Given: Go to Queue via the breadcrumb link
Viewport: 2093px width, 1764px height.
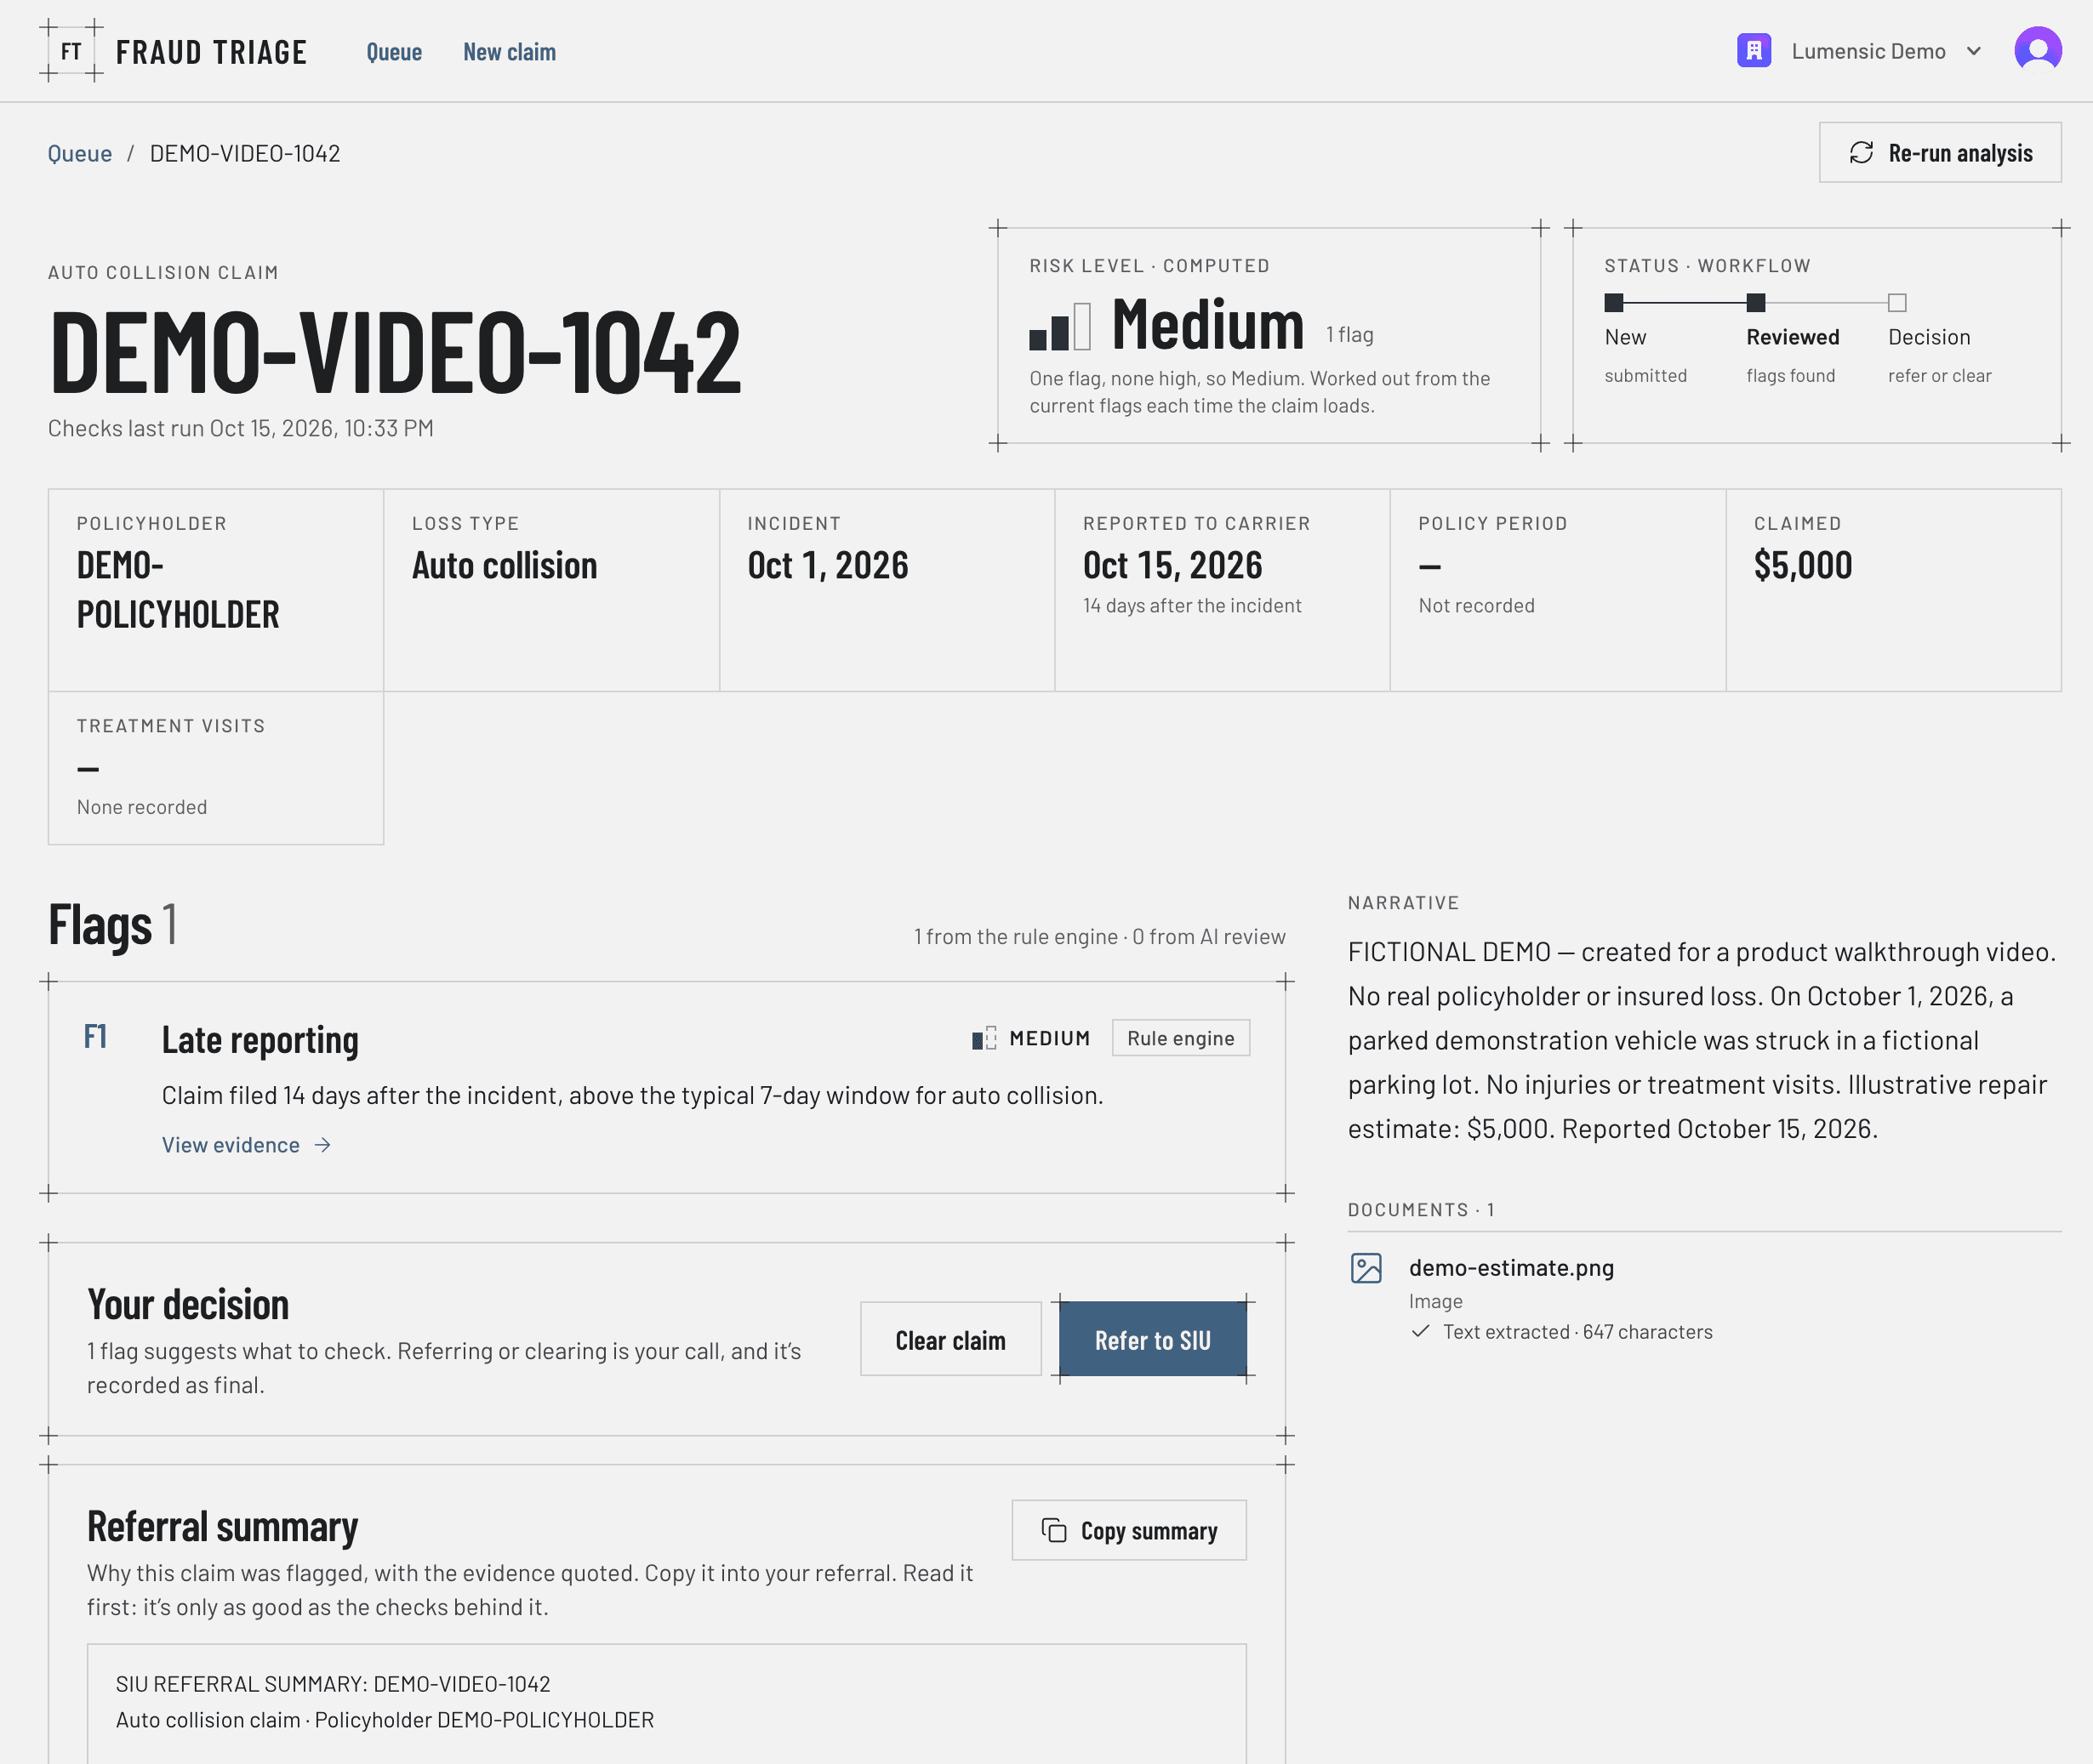Looking at the screenshot, I should pos(80,153).
